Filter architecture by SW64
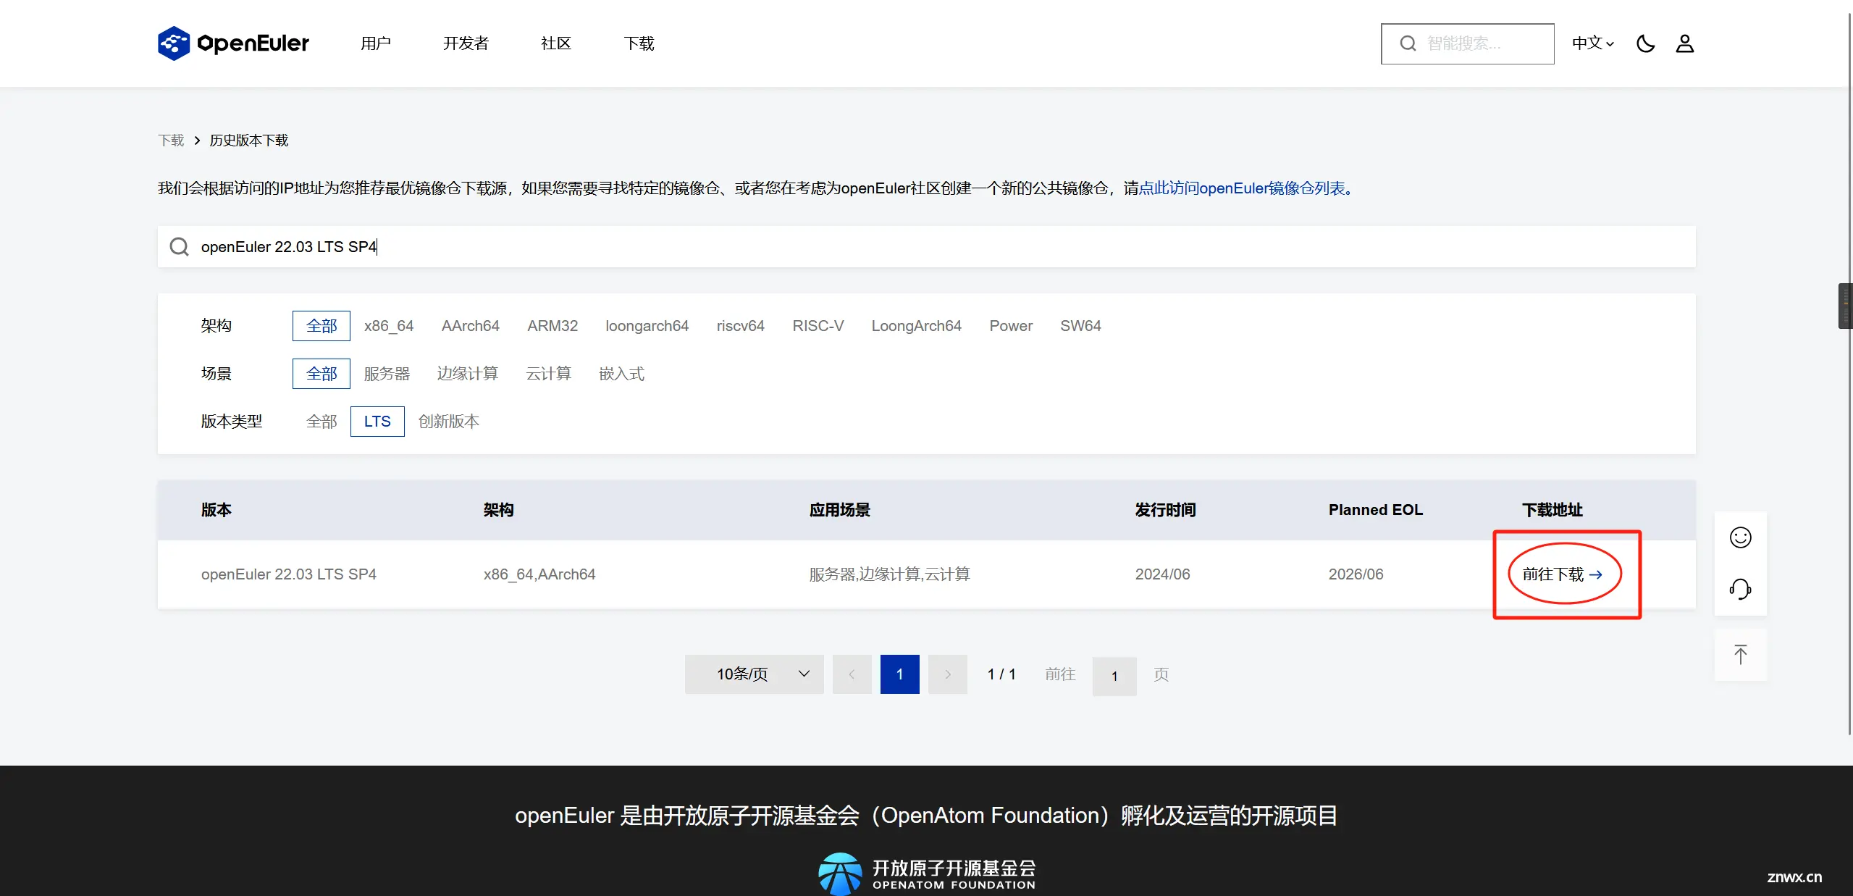Screen dimensions: 1853x896 pyautogui.click(x=1080, y=326)
